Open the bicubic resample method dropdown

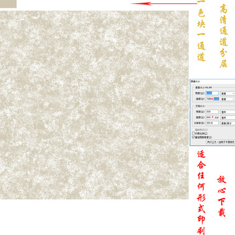[221, 142]
